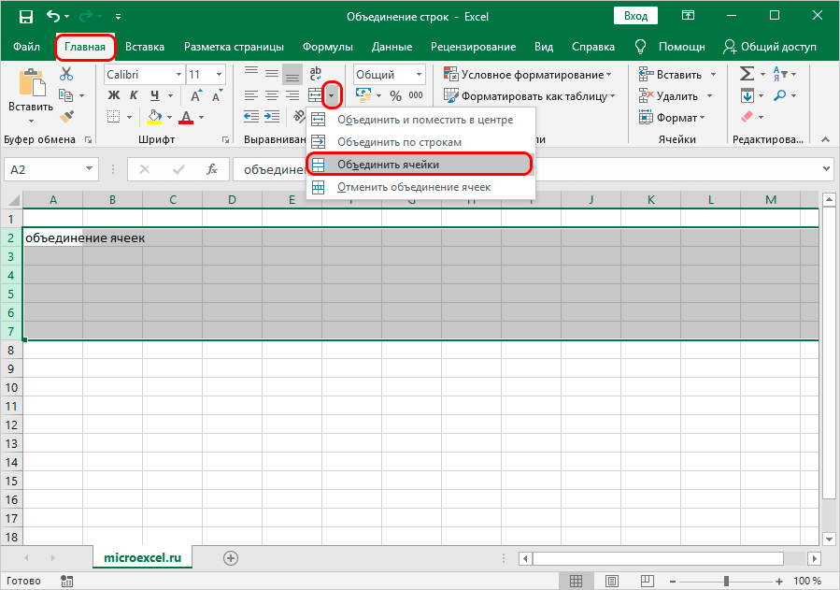Collapse the ribbon with arrow
Image resolution: width=840 pixels, height=590 pixels.
[x=826, y=139]
